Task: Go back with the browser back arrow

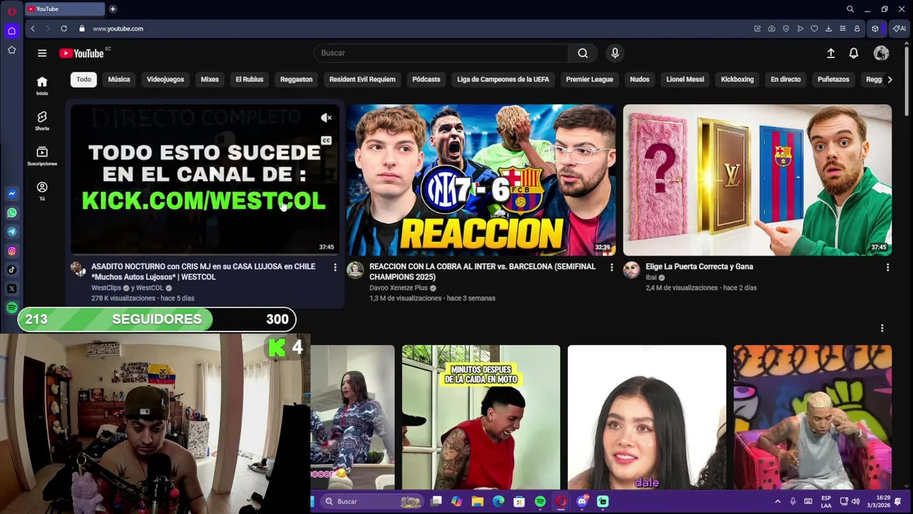Action: (32, 29)
